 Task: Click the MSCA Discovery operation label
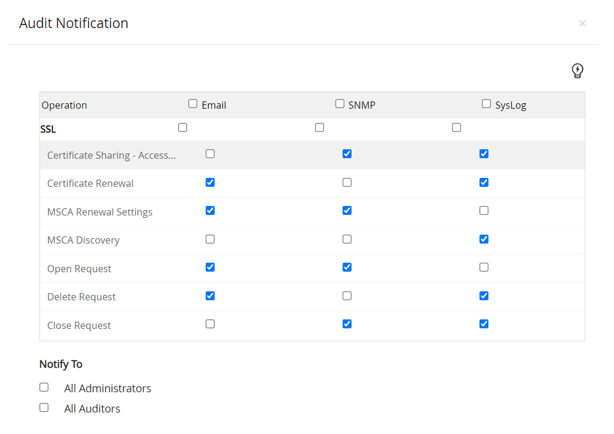pyautogui.click(x=83, y=240)
